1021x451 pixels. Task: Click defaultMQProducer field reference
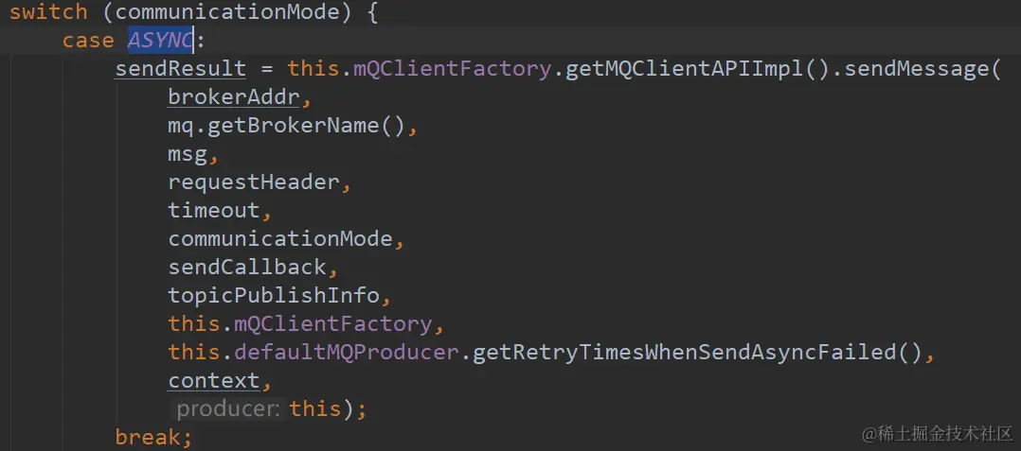(x=346, y=353)
